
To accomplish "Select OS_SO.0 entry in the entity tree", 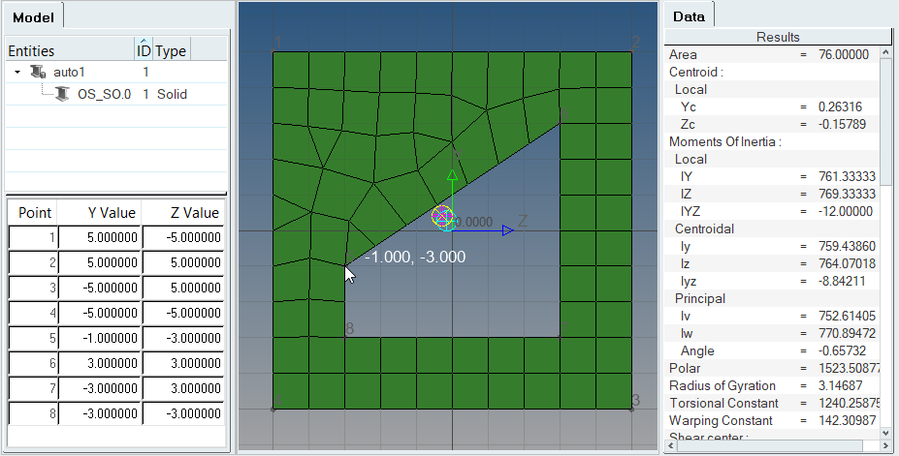I will click(104, 94).
